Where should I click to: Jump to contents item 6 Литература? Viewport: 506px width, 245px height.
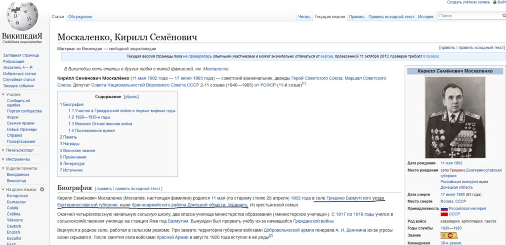(x=72, y=163)
